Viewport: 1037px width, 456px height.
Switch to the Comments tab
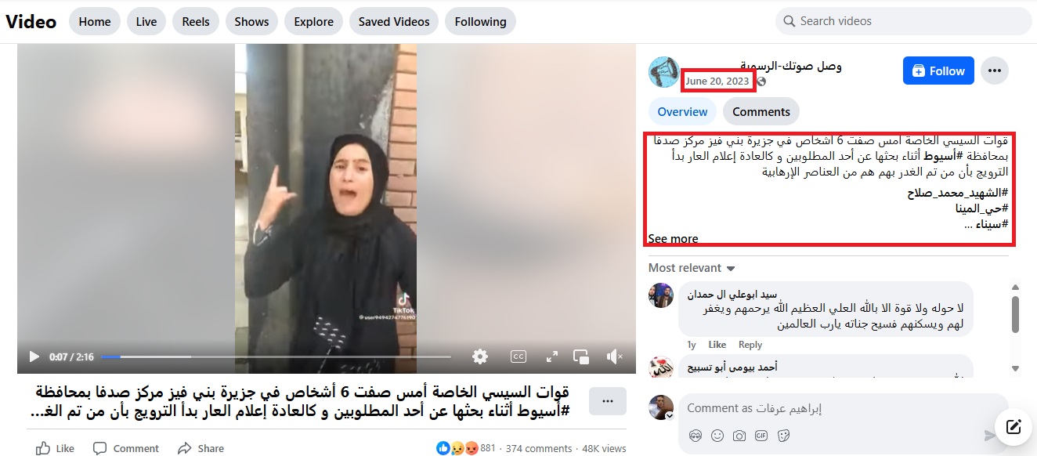[x=761, y=112]
